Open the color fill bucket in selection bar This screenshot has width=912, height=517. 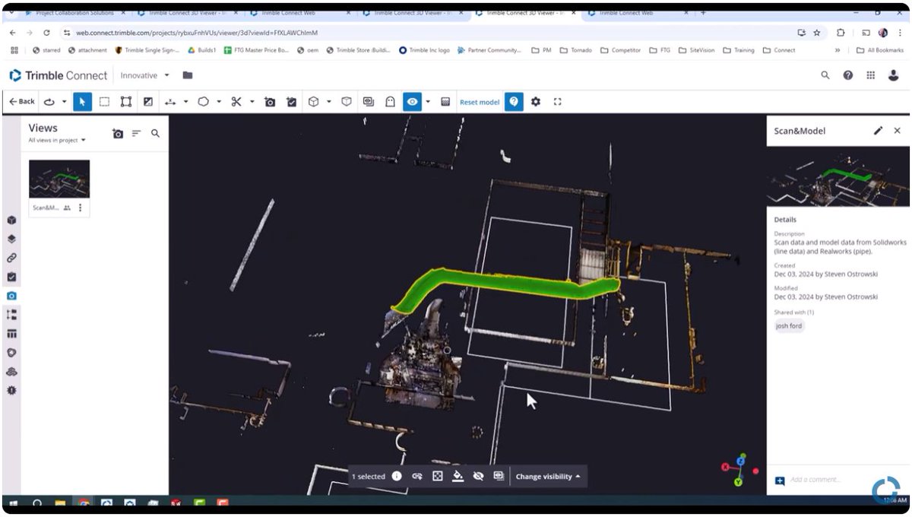[x=458, y=476]
